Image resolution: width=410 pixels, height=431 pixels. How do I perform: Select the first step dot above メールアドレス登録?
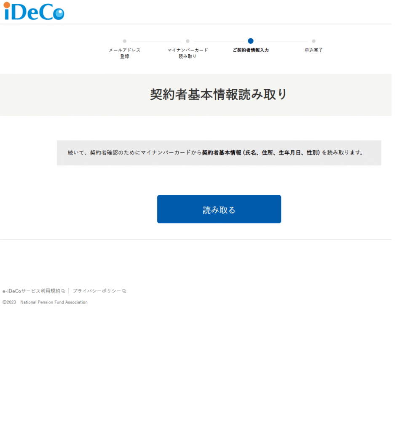pos(124,41)
